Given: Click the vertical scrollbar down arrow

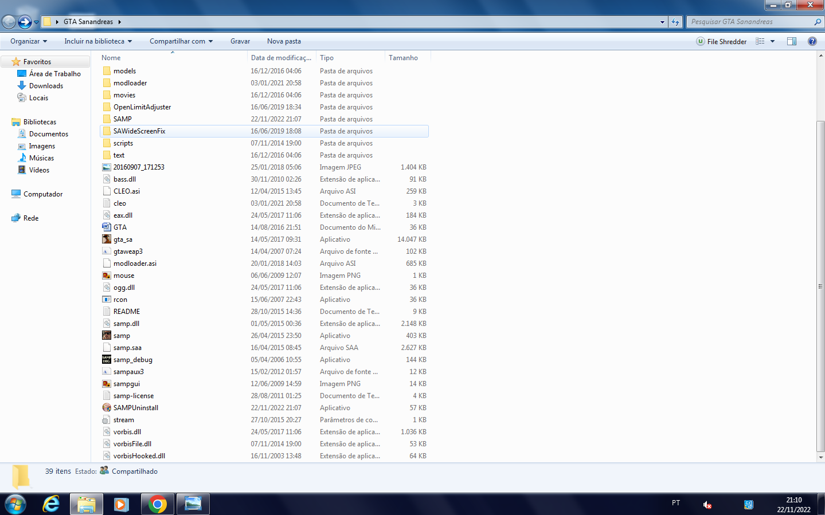Looking at the screenshot, I should click(x=820, y=457).
